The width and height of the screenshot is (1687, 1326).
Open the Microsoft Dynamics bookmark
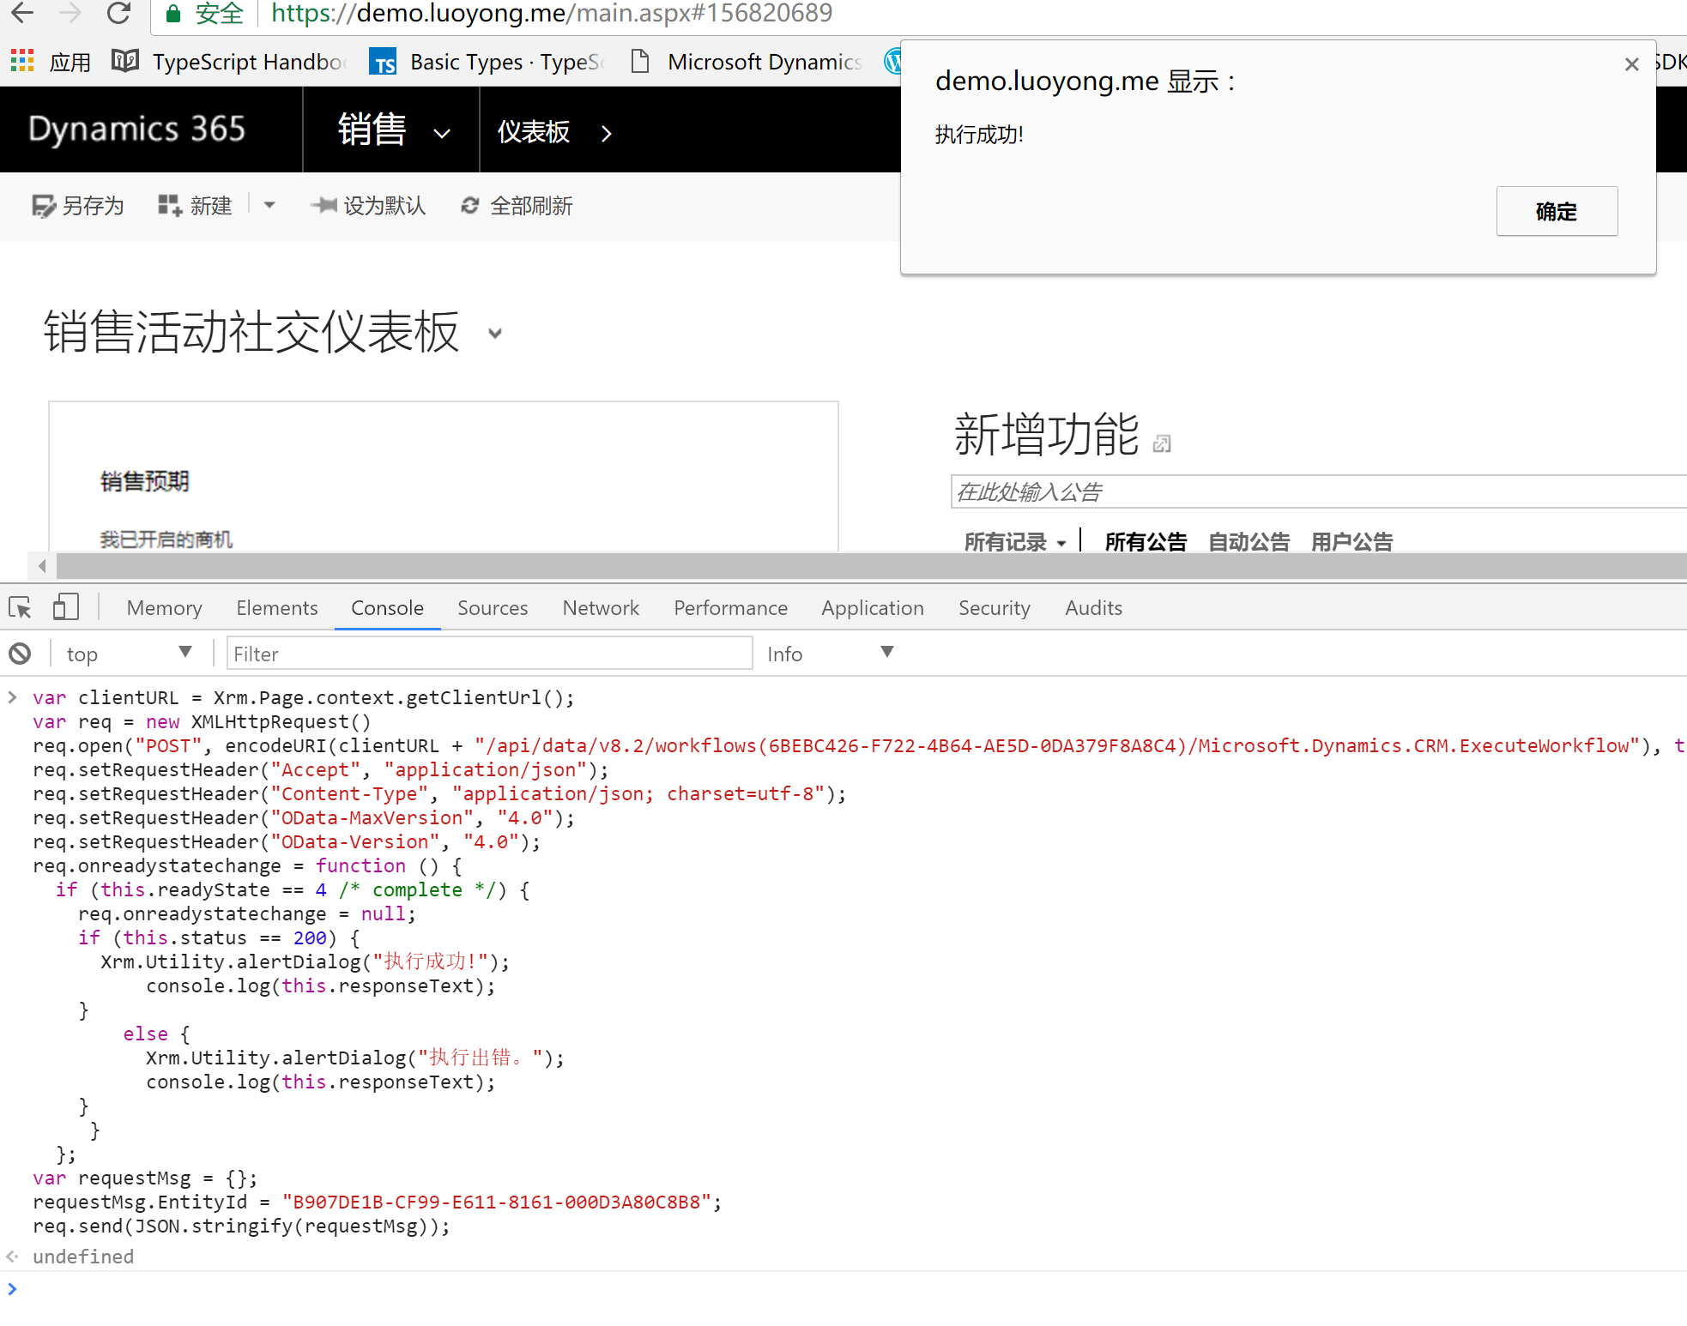745,62
